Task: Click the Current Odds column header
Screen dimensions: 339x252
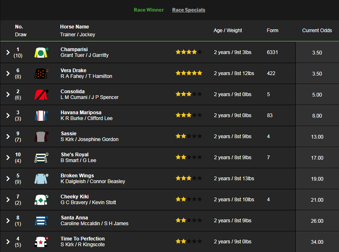Action: click(x=317, y=31)
